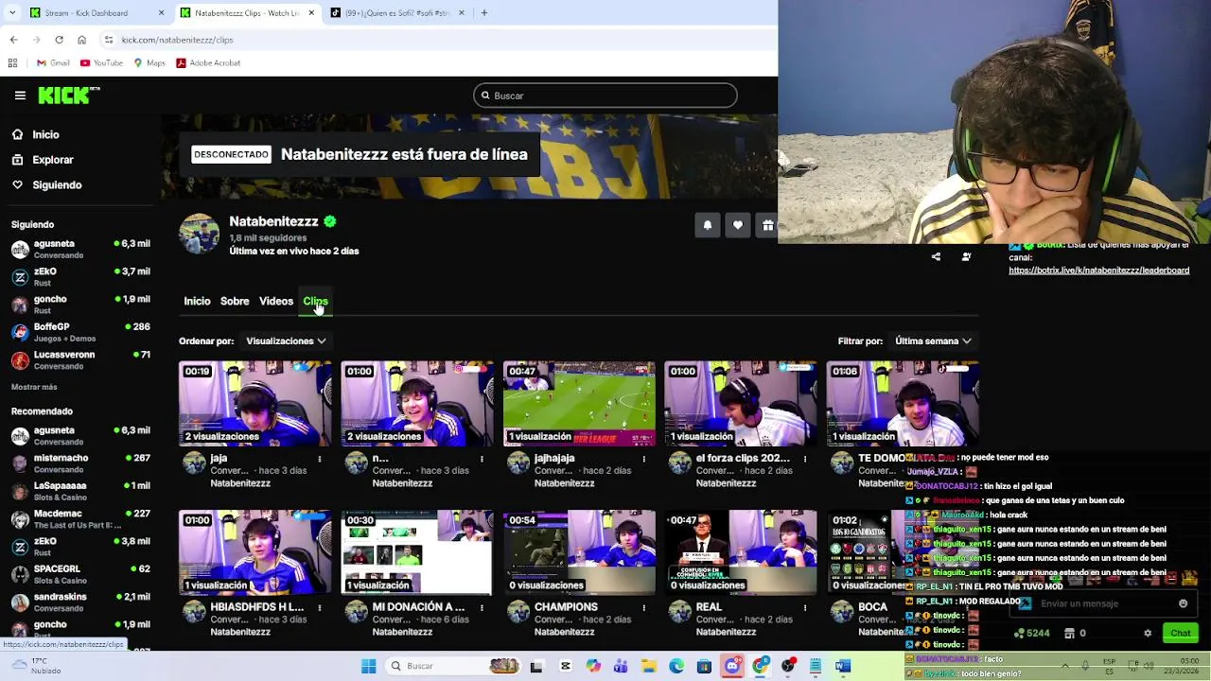Click the botrix leaderboard link in chat

pyautogui.click(x=1098, y=271)
